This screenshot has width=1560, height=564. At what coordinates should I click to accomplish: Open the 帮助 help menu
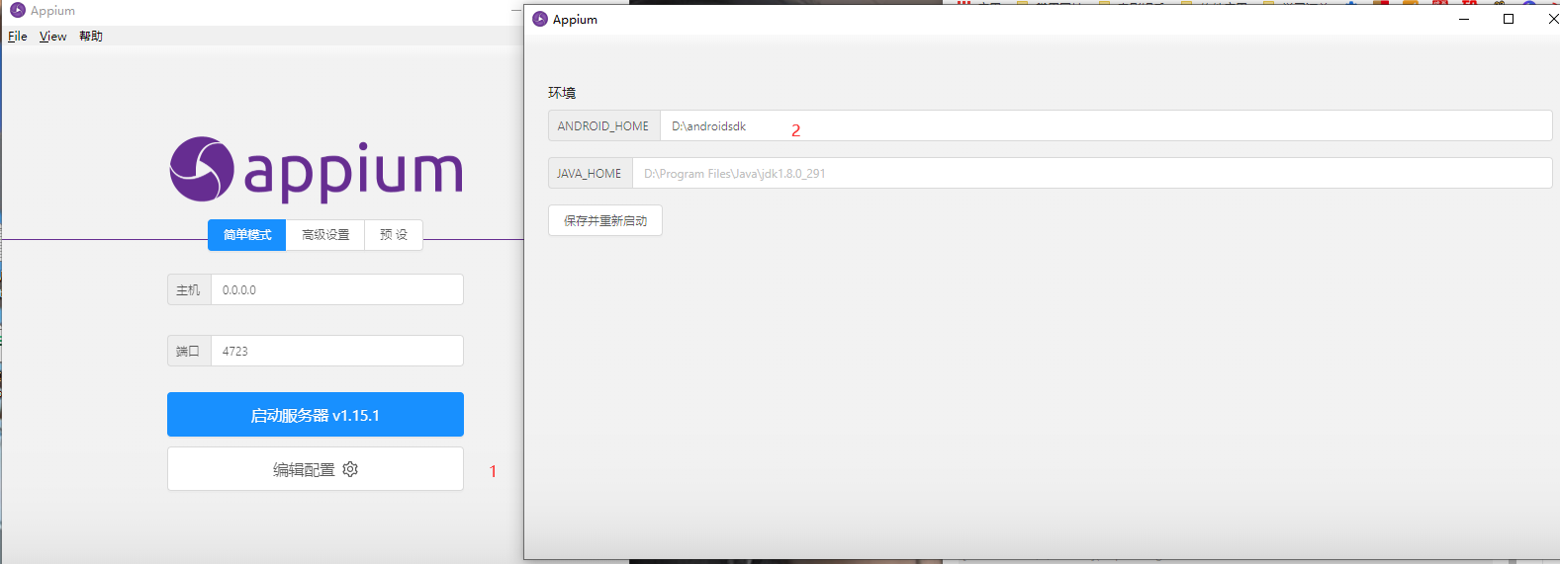coord(91,37)
